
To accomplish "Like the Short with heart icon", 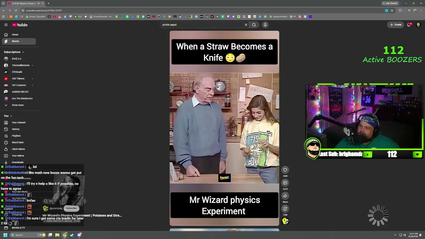I will coord(285,170).
